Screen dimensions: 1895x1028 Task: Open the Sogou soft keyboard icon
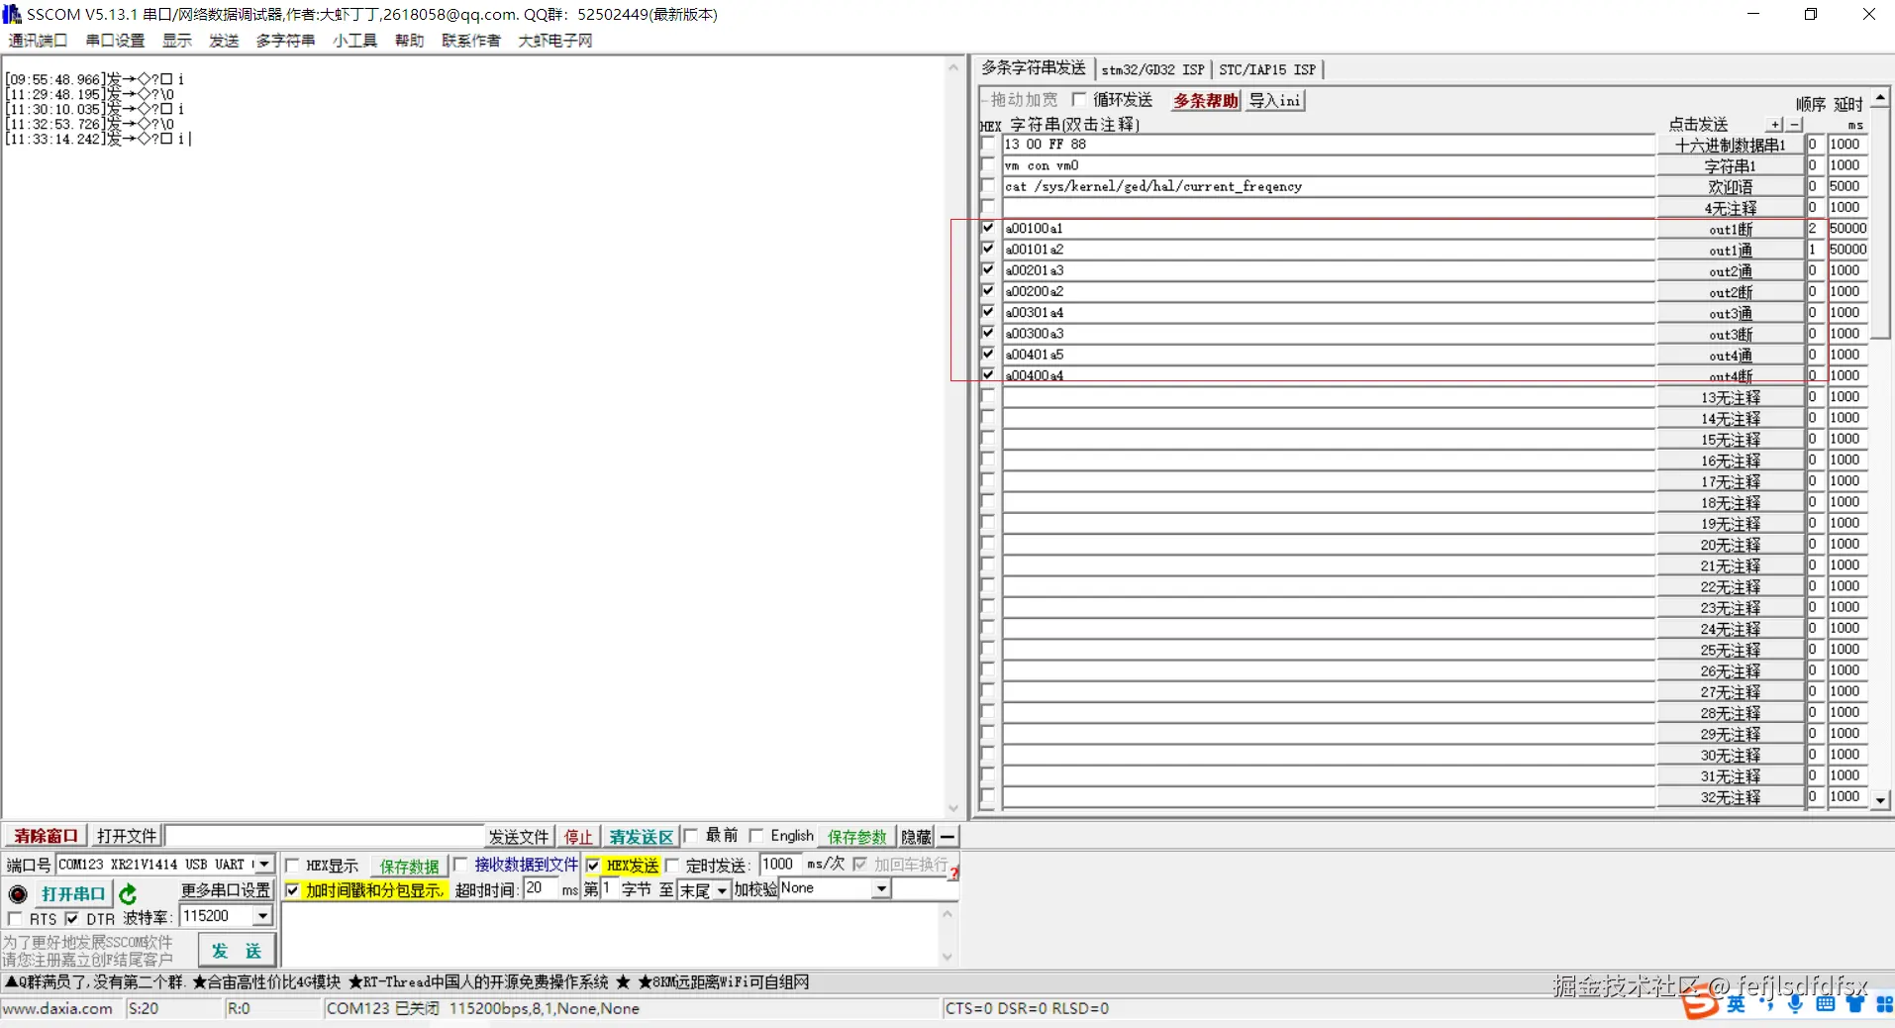(1826, 1004)
